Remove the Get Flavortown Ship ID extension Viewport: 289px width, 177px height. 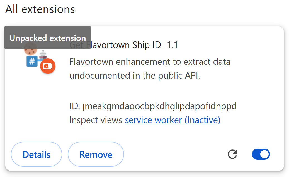coord(96,154)
